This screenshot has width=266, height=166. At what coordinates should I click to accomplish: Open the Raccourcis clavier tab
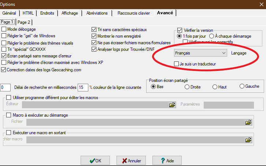133,13
